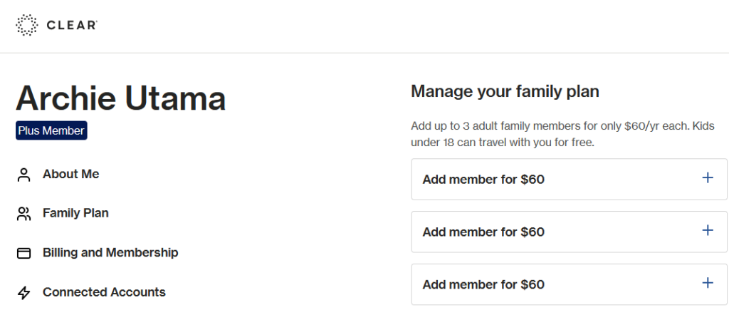Screen dimensions: 729x310
Task: Click the third "Add member for $60" text
Action: [483, 285]
